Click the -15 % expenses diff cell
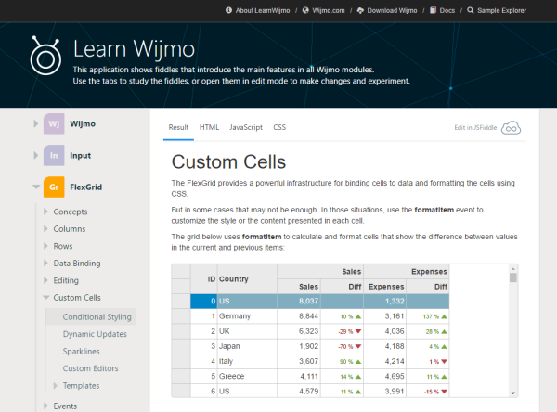The width and height of the screenshot is (557, 412). coord(428,391)
